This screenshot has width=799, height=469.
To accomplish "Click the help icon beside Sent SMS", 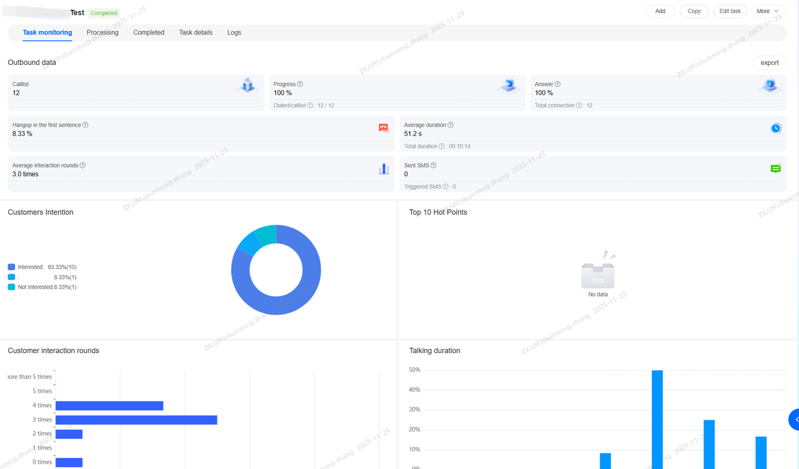I will click(433, 165).
